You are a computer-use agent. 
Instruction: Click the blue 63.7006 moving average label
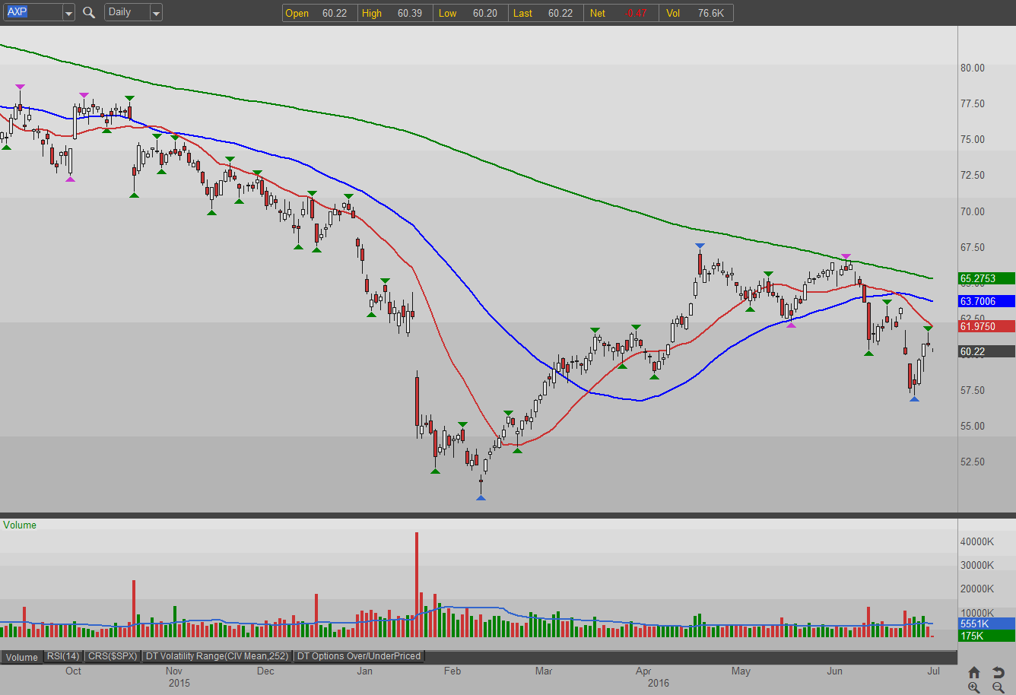[x=986, y=301]
